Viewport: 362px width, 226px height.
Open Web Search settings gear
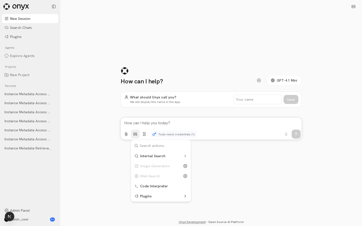coord(185,176)
